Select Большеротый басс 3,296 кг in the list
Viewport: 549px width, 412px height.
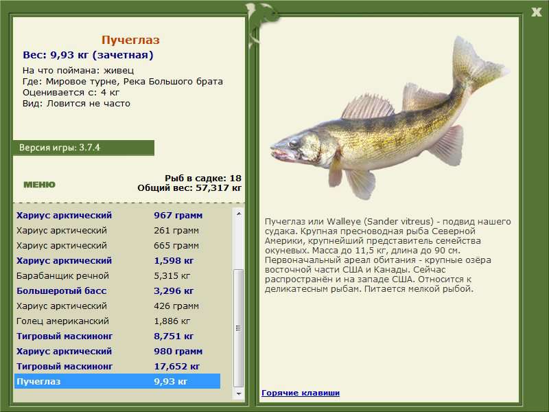click(117, 290)
